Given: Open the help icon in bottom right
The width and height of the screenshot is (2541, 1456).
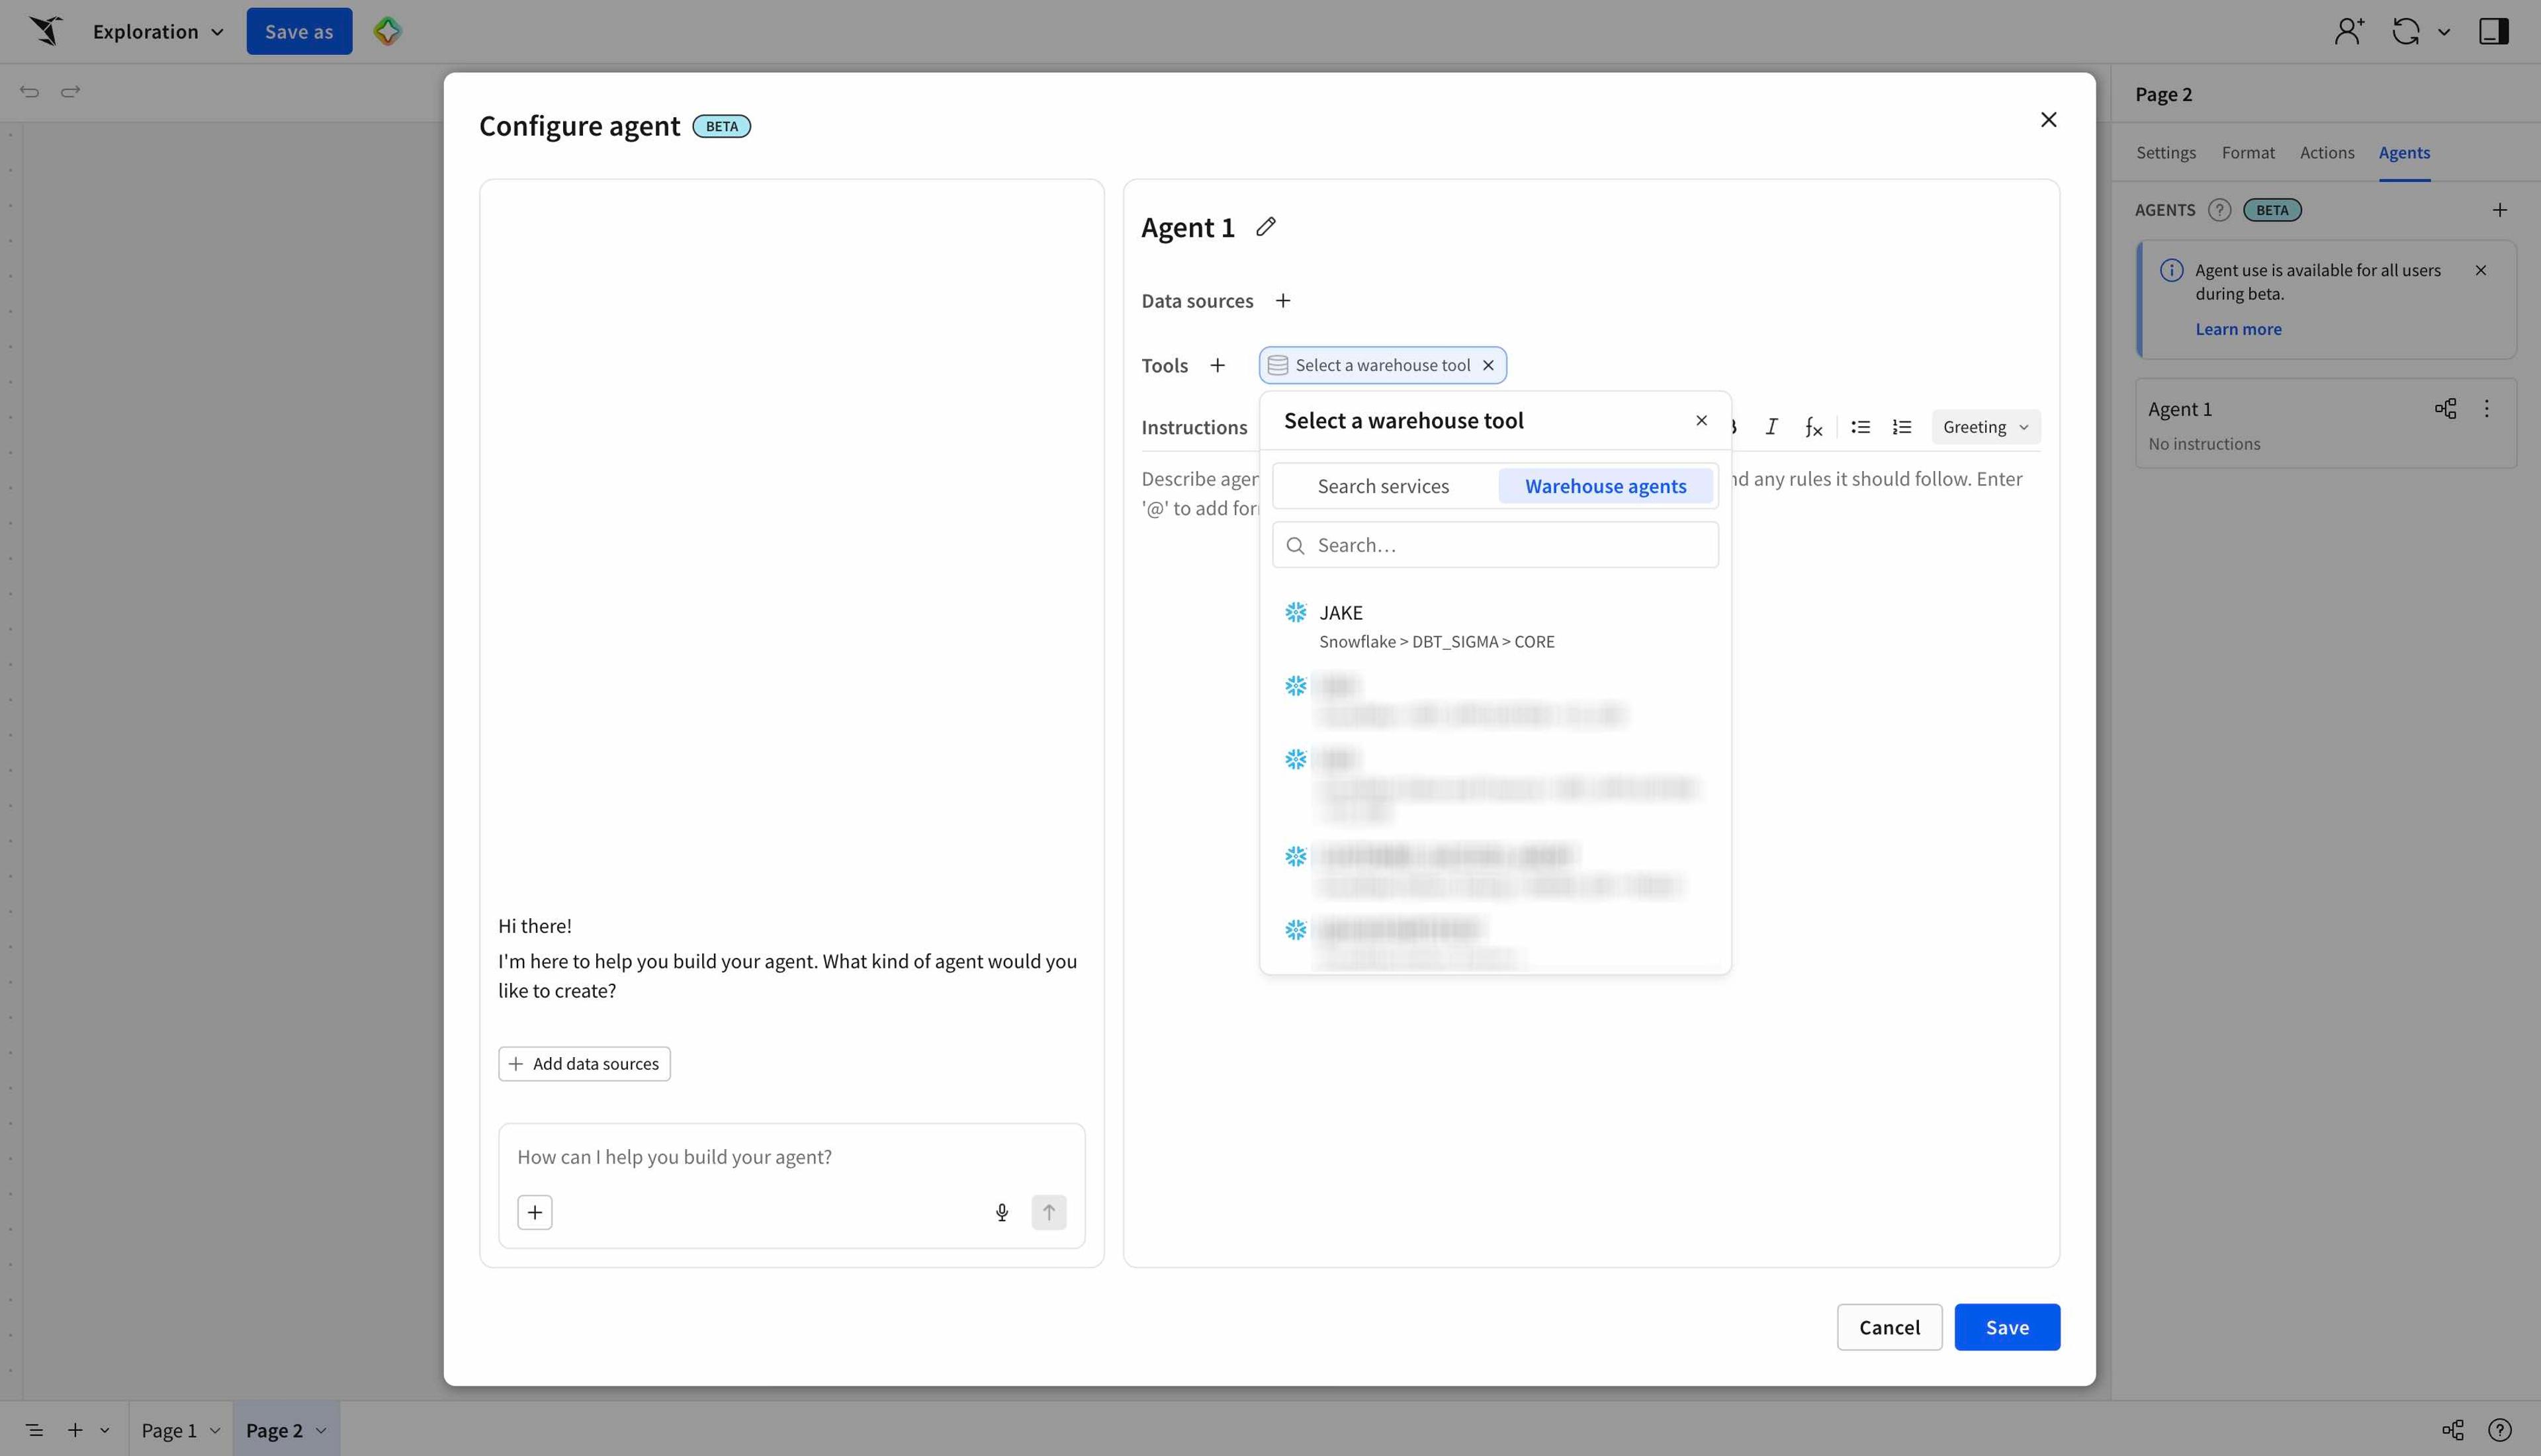Looking at the screenshot, I should pos(2499,1431).
